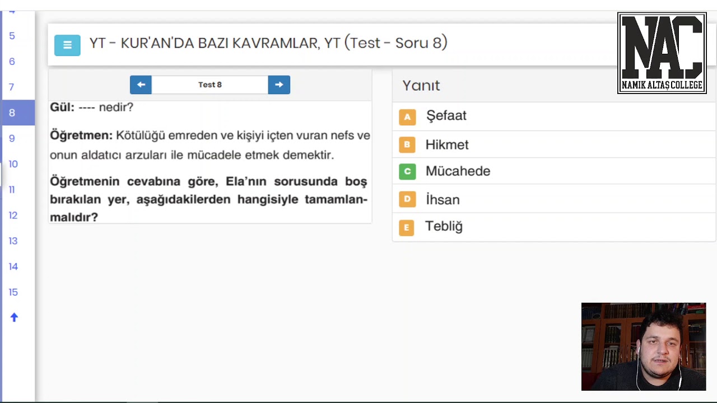This screenshot has height=403, width=717.
Task: Choose the answer Şefaat
Action: click(x=446, y=116)
